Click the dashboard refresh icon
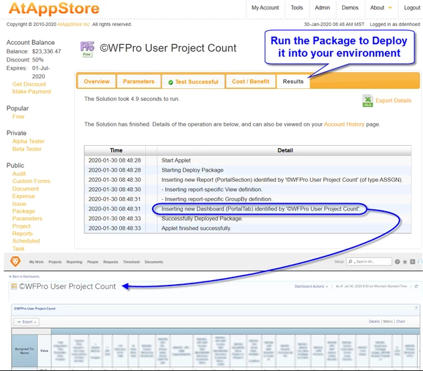The height and width of the screenshot is (371, 423). click(x=416, y=286)
